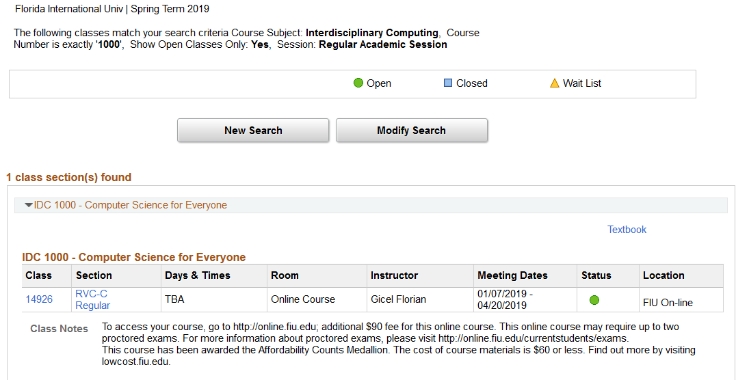Click the Days & Times column header

point(198,275)
